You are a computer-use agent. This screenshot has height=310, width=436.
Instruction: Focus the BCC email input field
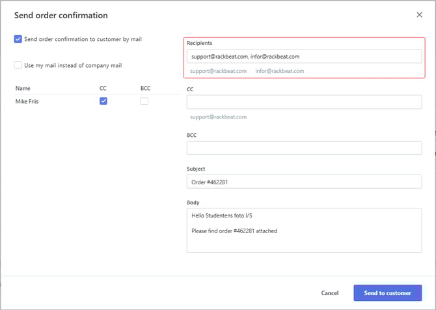coord(304,148)
